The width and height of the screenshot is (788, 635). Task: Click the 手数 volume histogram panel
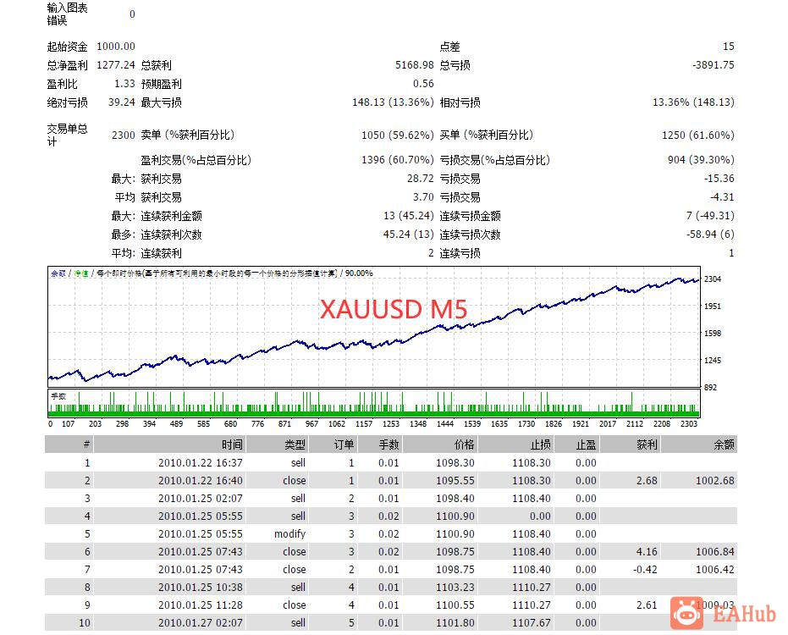pos(374,404)
